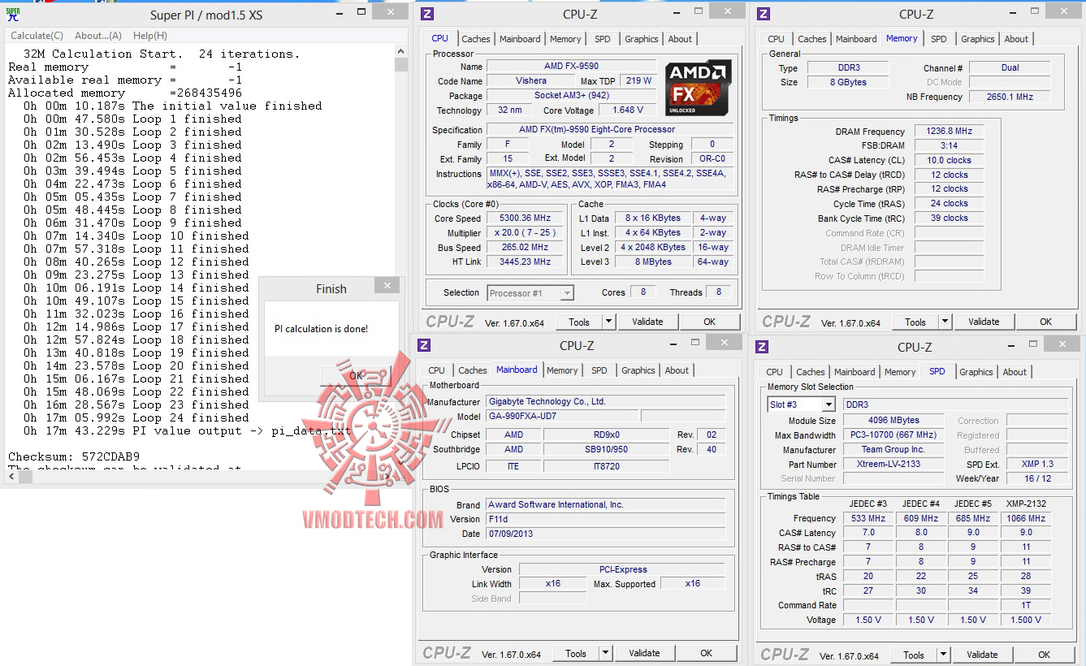Switch to Caches tab in the CPU-tab CPU-Z window

[x=476, y=39]
